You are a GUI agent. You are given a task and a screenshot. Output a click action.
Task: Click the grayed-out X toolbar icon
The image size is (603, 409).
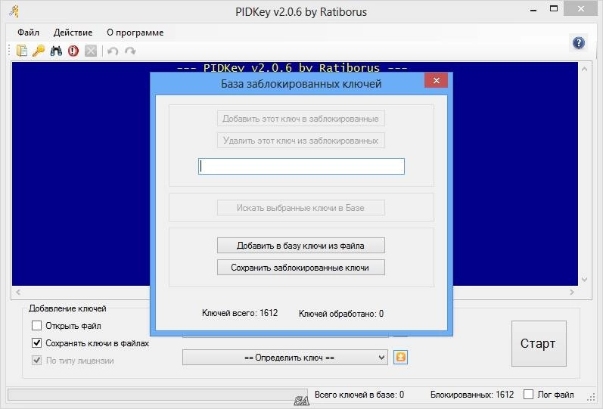(91, 51)
